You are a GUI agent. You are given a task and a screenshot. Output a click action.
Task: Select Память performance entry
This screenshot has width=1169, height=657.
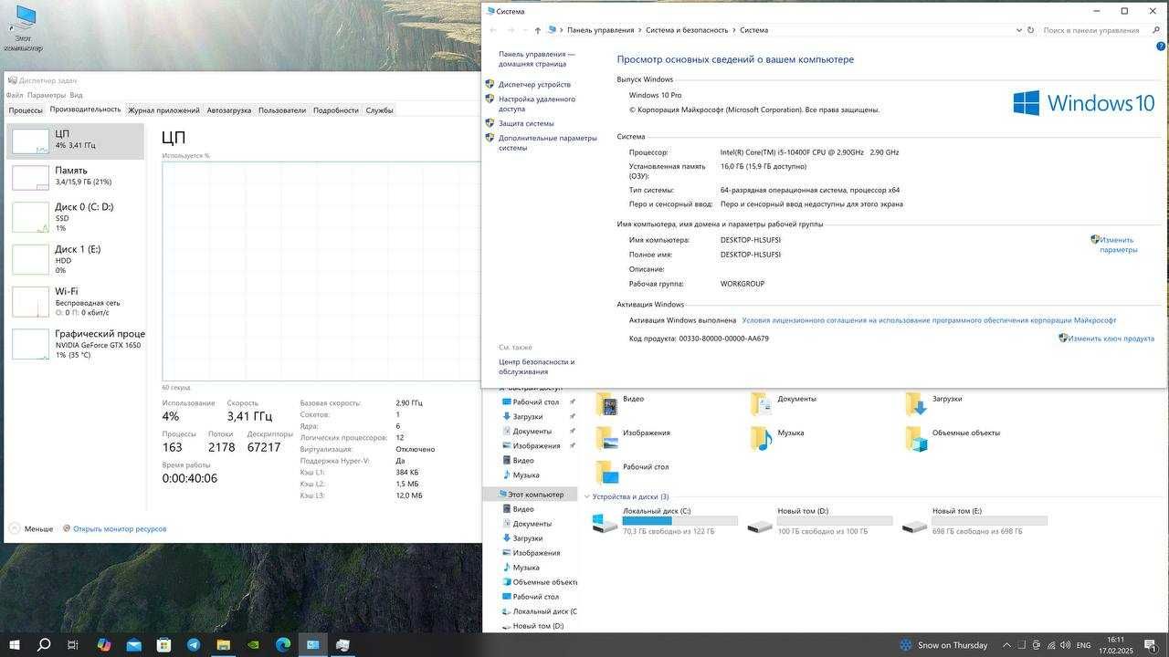point(76,177)
